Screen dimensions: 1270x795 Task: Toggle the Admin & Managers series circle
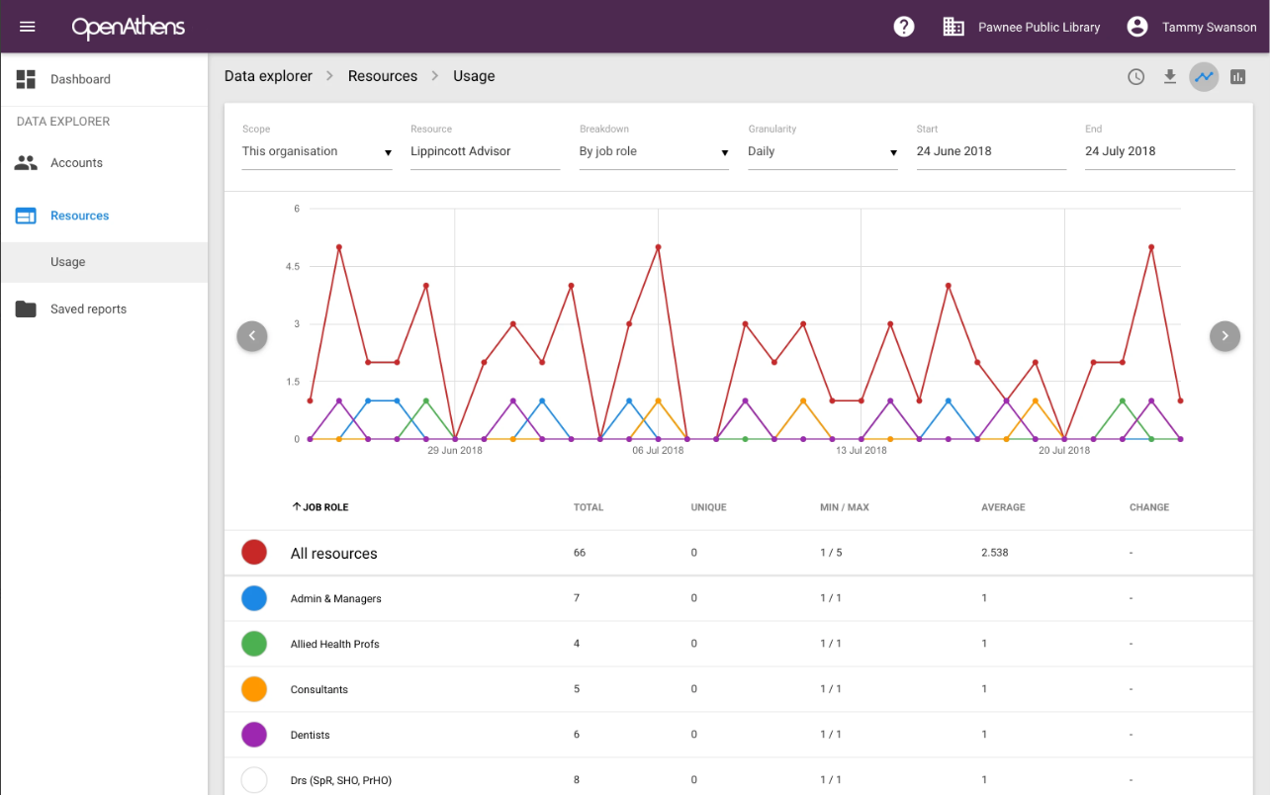(254, 598)
